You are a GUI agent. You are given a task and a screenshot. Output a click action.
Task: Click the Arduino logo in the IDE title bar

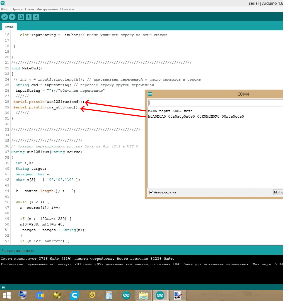tap(3, 3)
